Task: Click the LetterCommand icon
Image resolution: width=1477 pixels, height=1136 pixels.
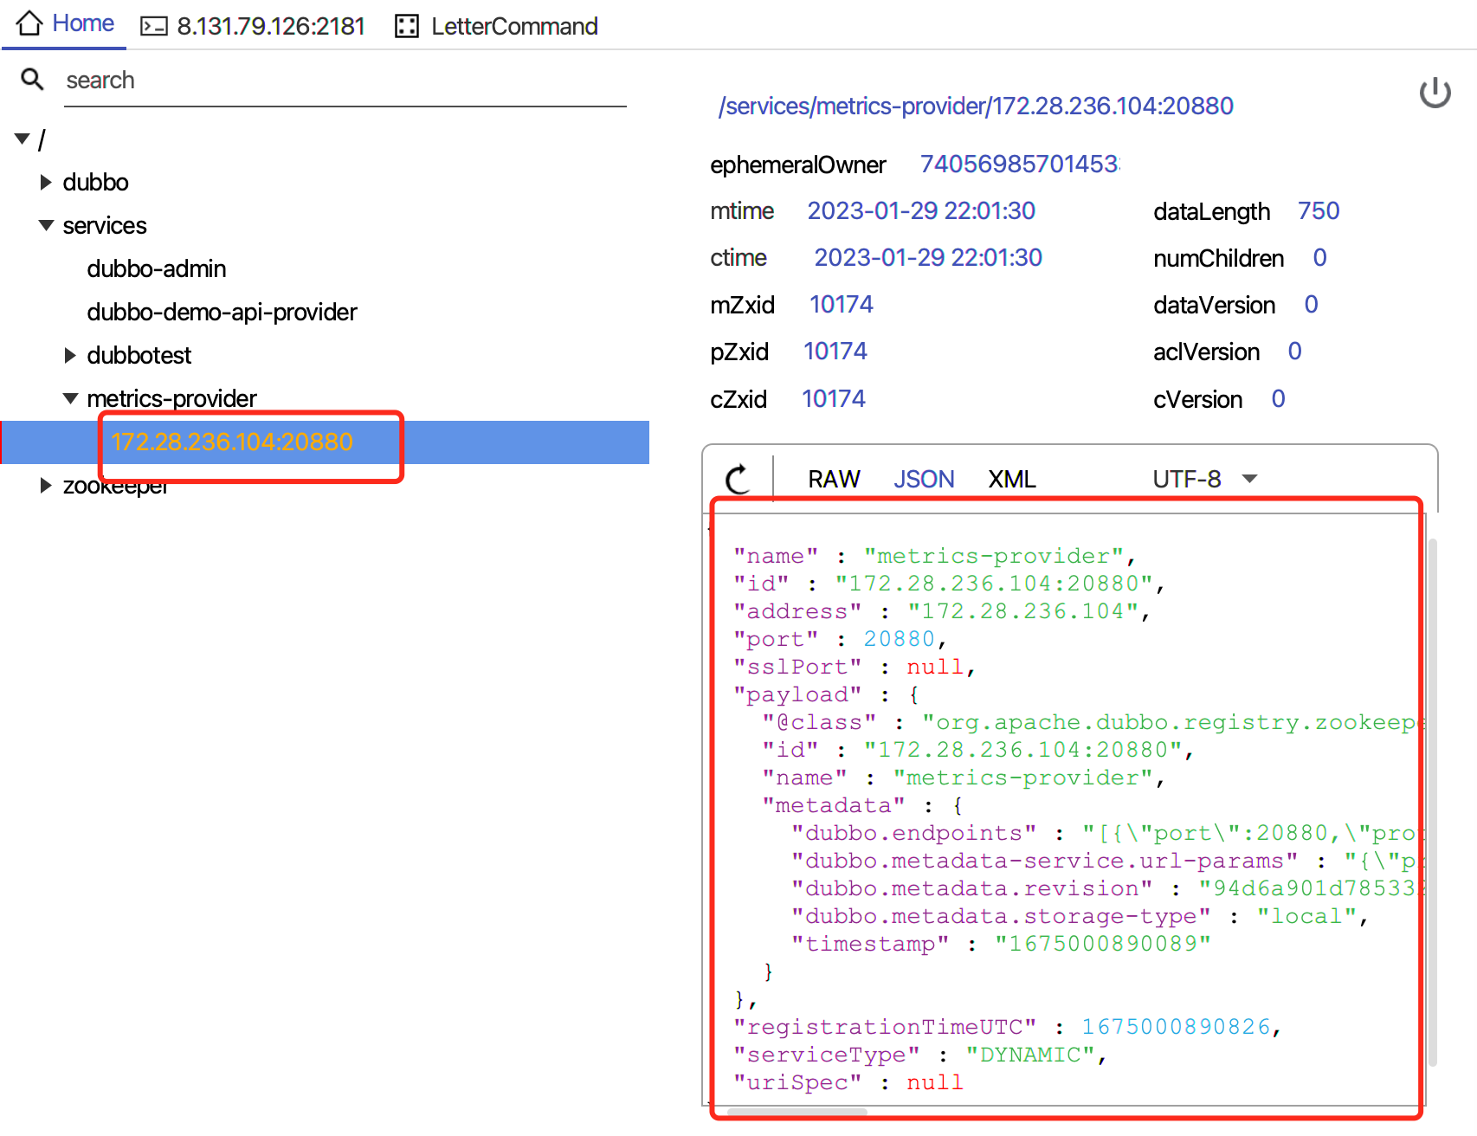Action: (405, 25)
